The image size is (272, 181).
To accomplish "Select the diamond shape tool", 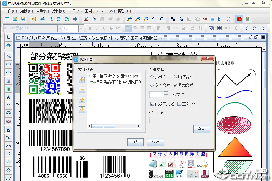I will [x=8, y=170].
